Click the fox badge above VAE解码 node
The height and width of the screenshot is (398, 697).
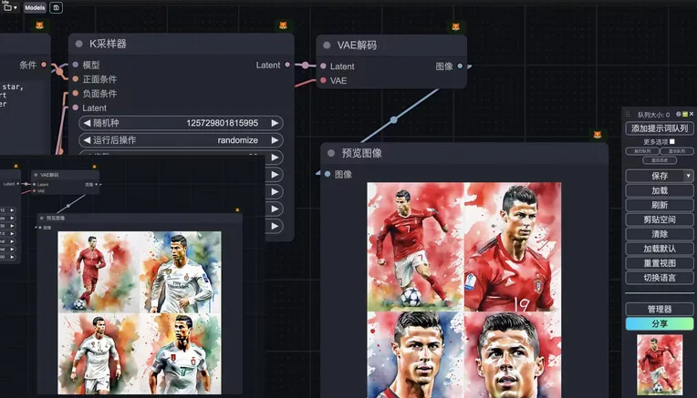point(455,26)
